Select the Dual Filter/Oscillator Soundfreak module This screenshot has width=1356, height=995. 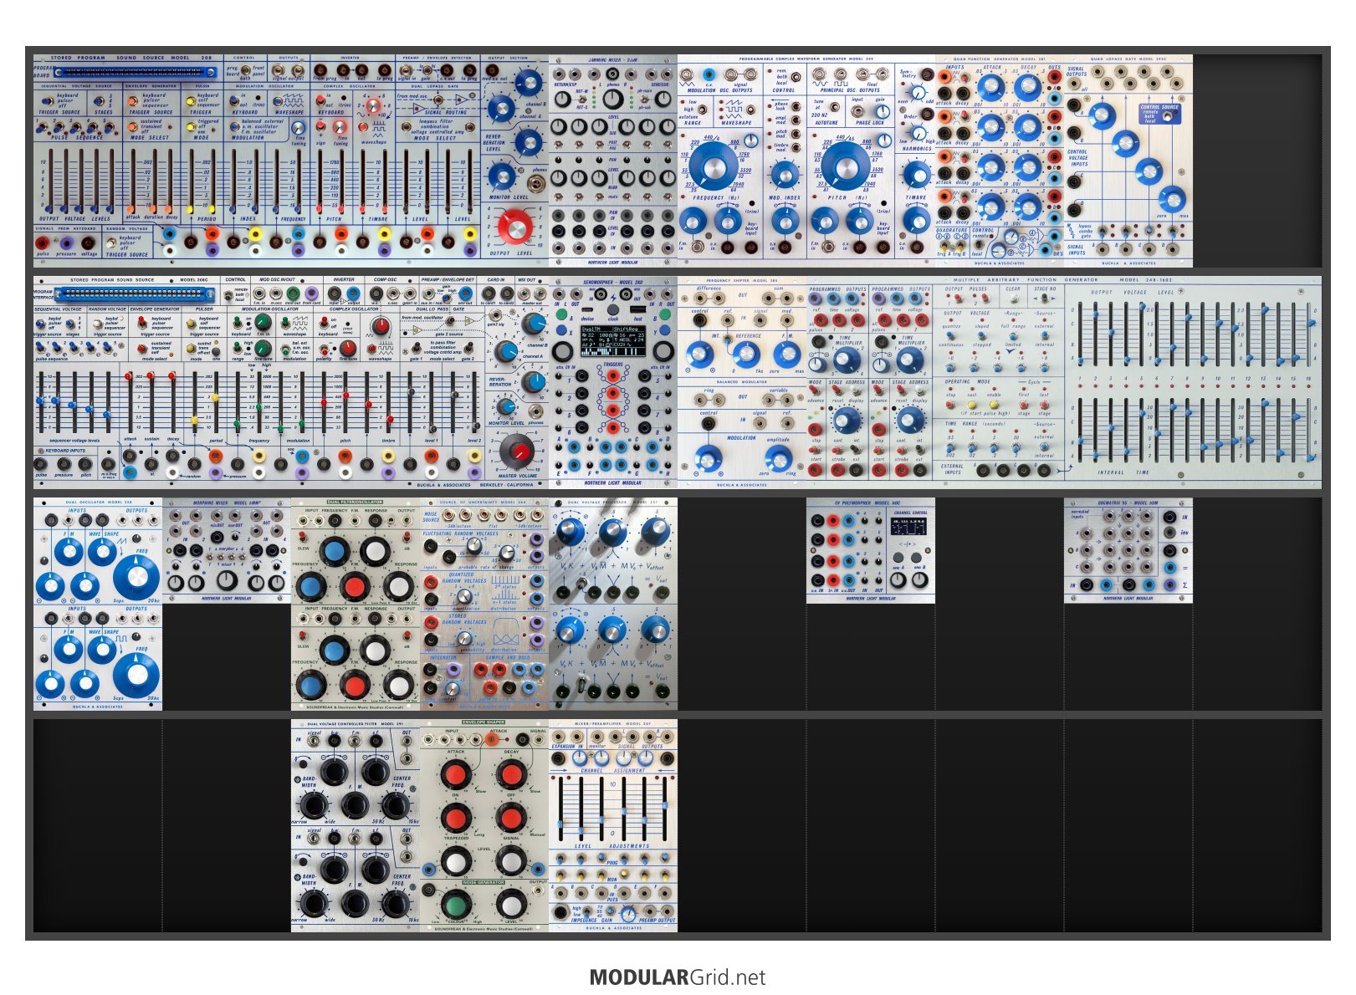[356, 604]
